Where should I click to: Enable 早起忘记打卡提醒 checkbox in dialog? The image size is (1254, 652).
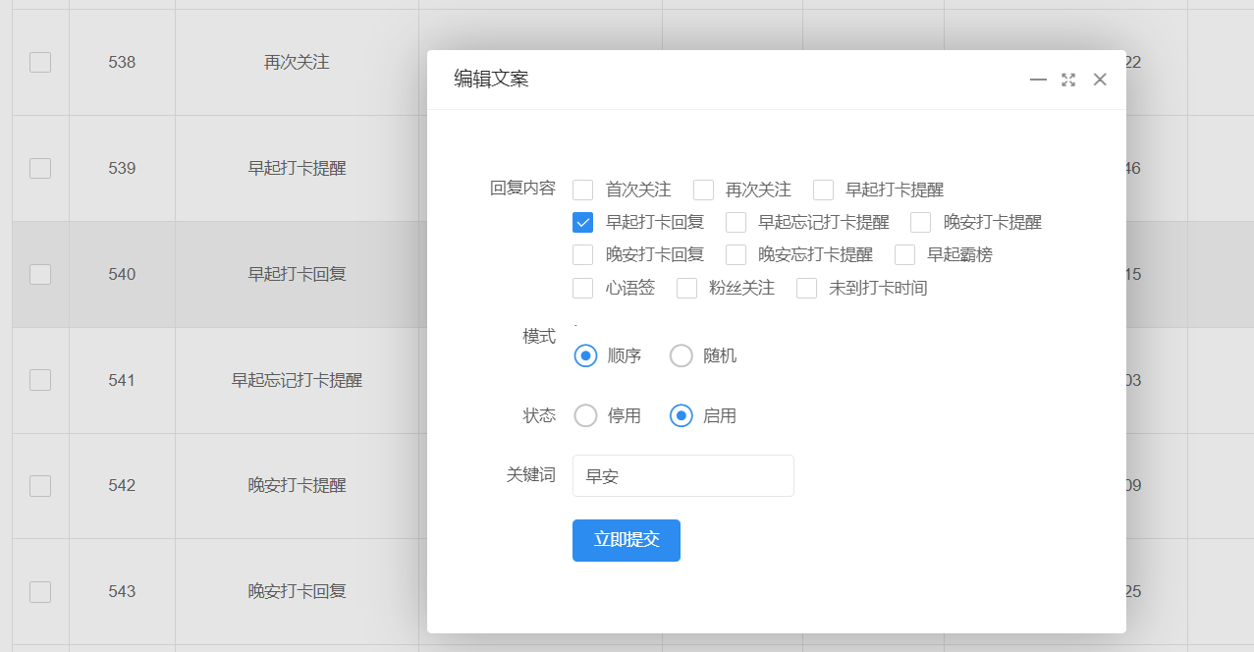click(x=736, y=222)
